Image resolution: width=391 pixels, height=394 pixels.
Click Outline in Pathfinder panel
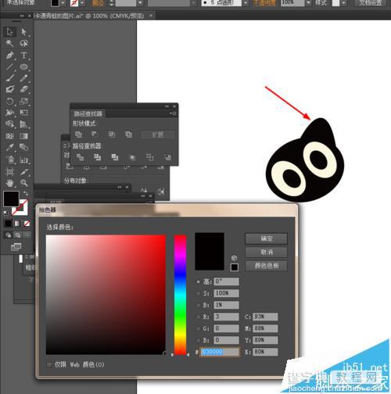150,157
